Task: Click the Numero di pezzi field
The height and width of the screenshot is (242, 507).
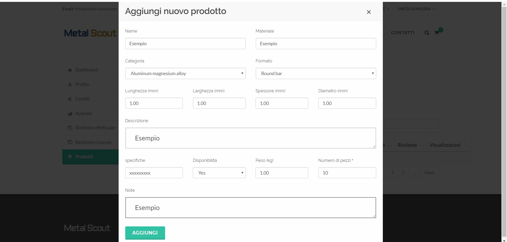Action: pos(347,173)
